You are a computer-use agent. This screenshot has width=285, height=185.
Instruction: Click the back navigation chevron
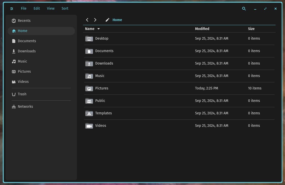point(87,20)
